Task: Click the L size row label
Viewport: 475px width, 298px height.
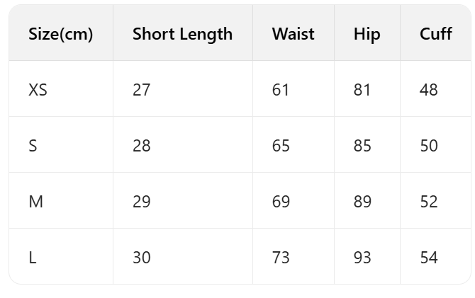Action: [33, 258]
